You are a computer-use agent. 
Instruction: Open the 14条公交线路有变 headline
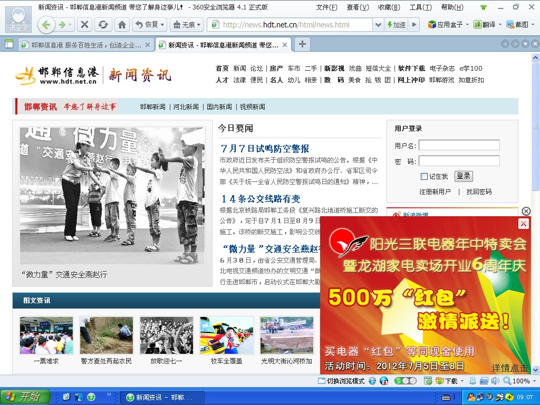tap(261, 199)
